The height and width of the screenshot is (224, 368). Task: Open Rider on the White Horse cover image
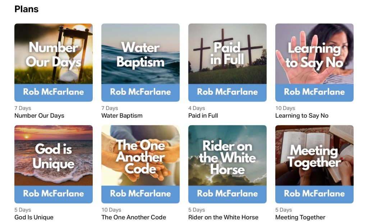click(x=227, y=164)
